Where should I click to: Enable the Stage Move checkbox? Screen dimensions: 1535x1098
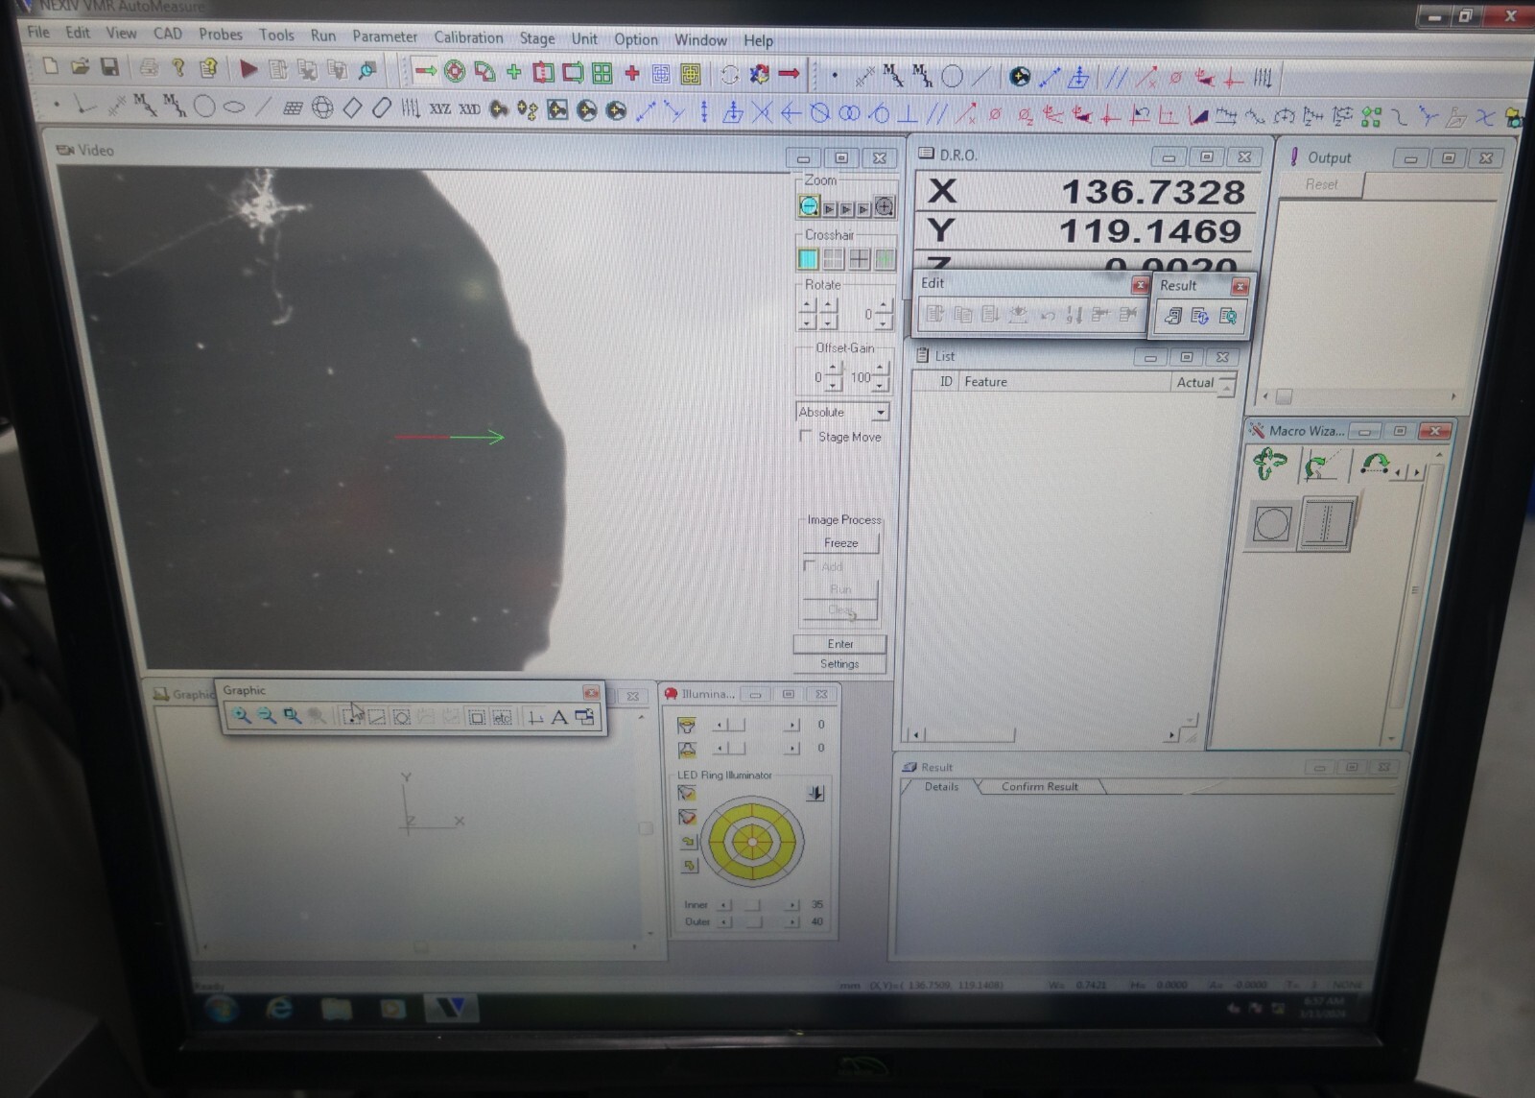tap(807, 436)
